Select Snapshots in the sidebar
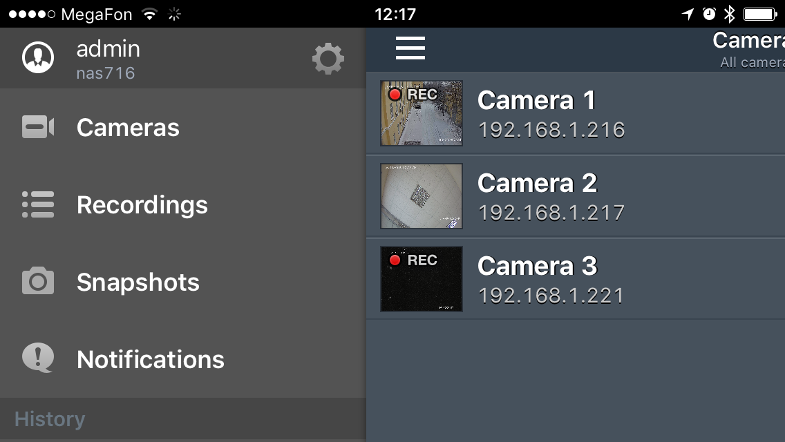The height and width of the screenshot is (442, 785). click(x=138, y=282)
